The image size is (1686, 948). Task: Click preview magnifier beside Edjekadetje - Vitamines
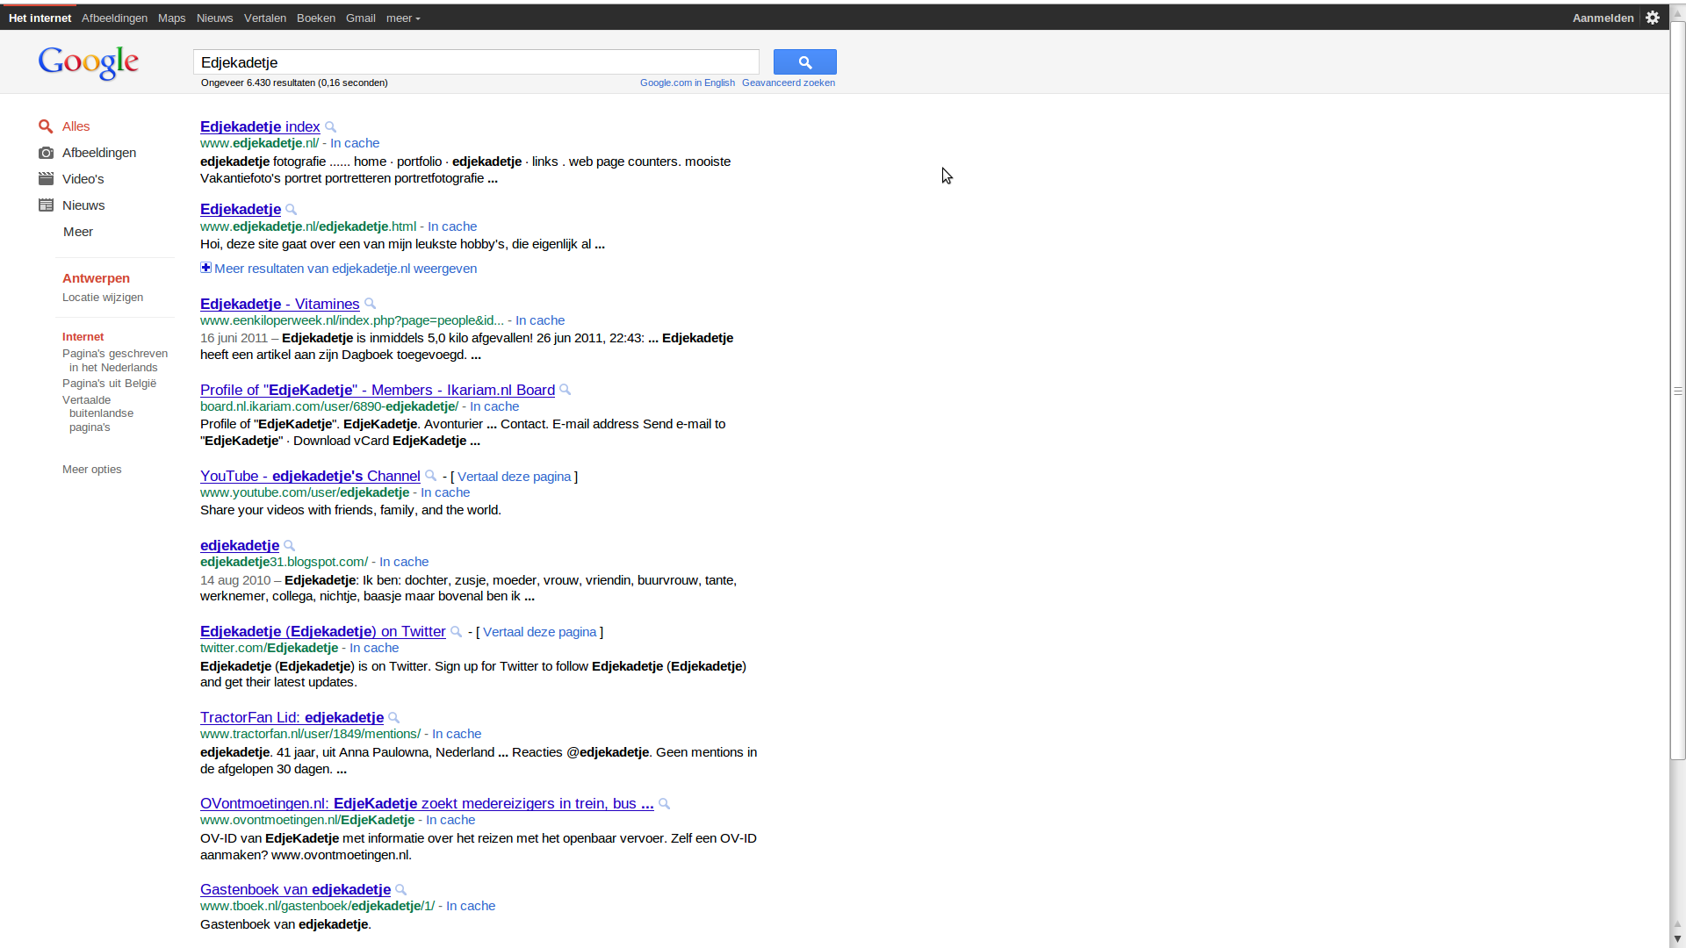(x=371, y=304)
